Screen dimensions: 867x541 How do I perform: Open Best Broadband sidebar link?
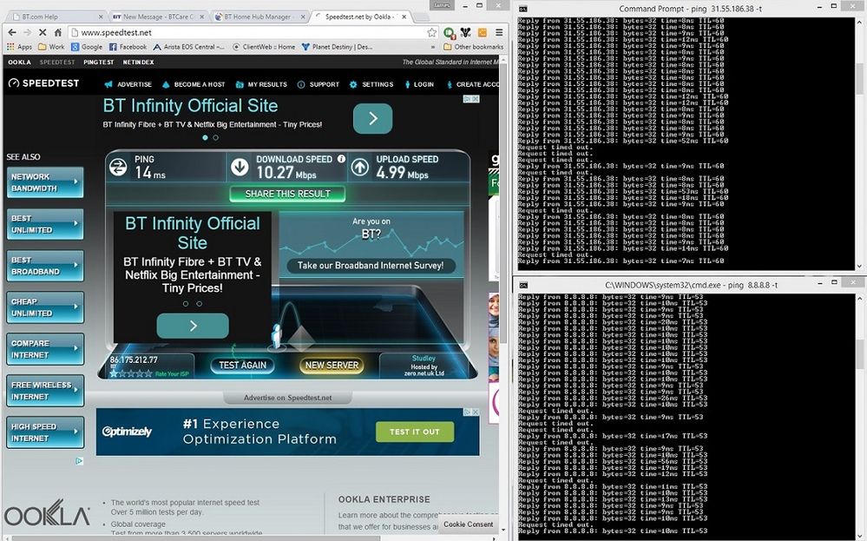[x=45, y=266]
